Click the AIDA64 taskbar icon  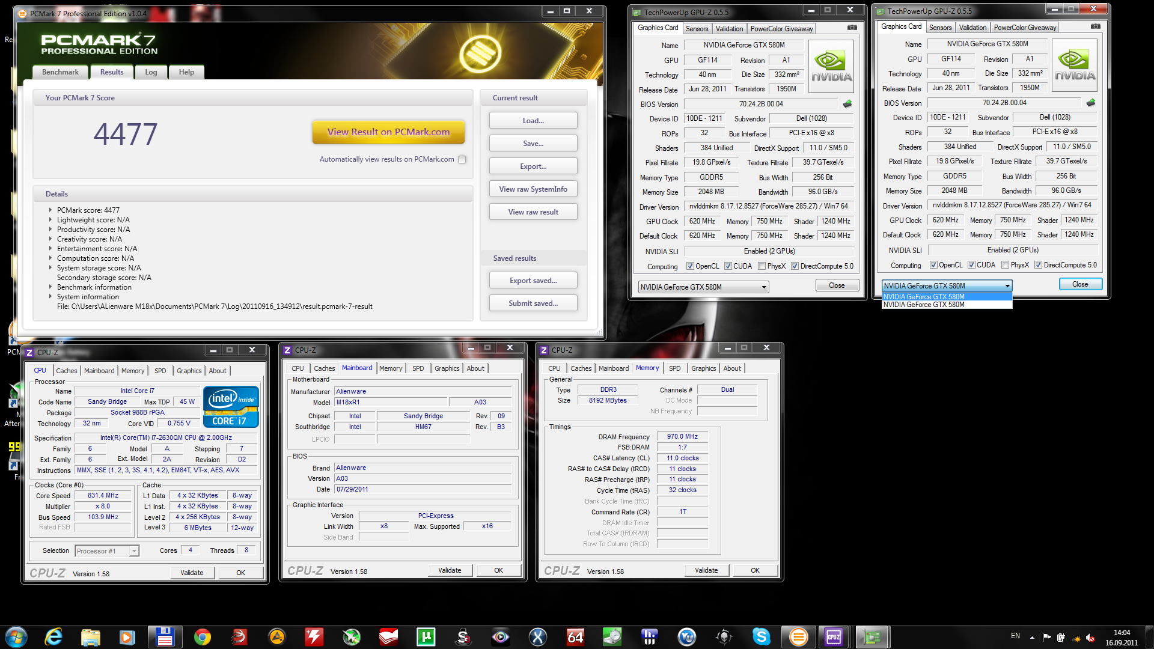coord(575,636)
